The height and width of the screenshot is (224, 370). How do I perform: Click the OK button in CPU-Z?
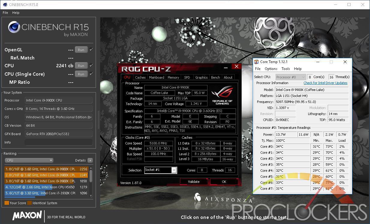tap(224, 182)
